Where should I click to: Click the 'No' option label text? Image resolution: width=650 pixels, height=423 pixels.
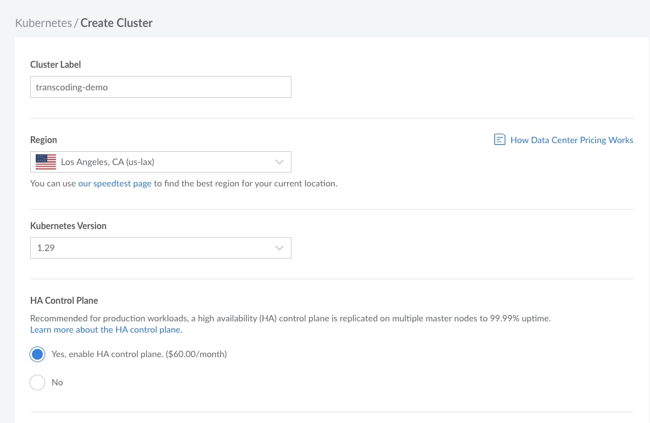[x=57, y=382]
